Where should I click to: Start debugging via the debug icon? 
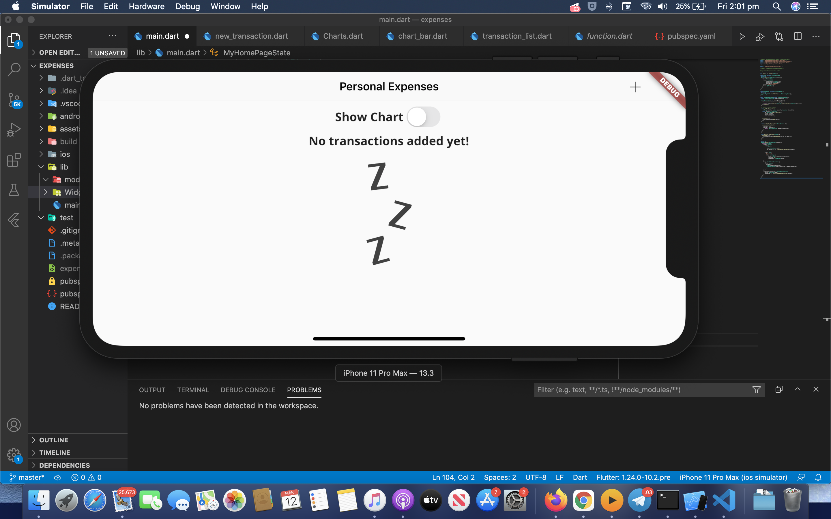(x=760, y=36)
